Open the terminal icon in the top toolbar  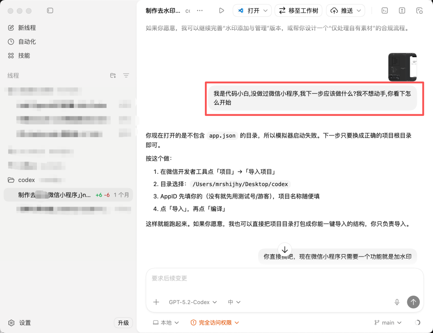(x=384, y=10)
